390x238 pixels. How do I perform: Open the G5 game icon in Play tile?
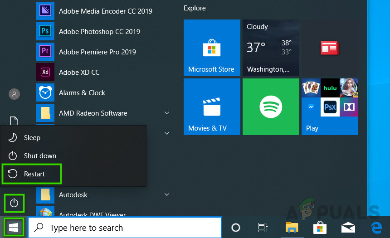[349, 88]
